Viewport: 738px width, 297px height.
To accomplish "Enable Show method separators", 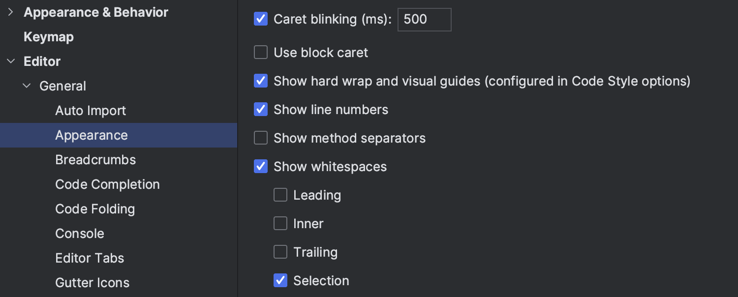I will (261, 138).
